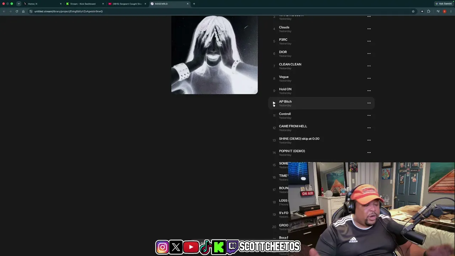Open more options for CAME FROM HELL
This screenshot has width=455, height=256.
click(x=369, y=128)
